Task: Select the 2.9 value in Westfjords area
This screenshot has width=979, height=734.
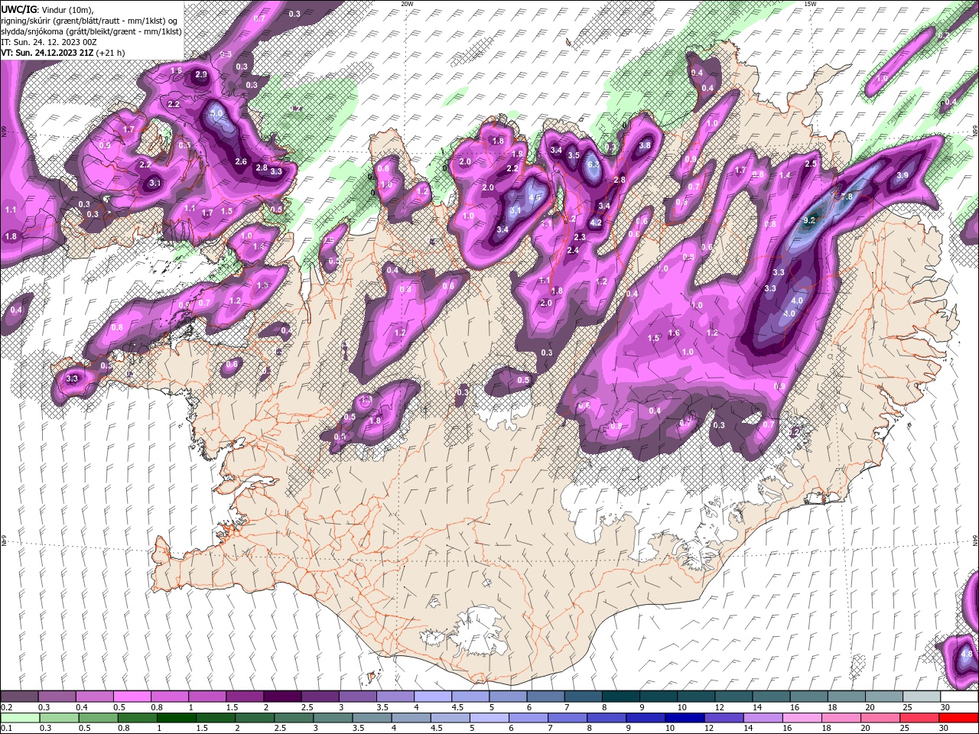Action: coord(201,74)
